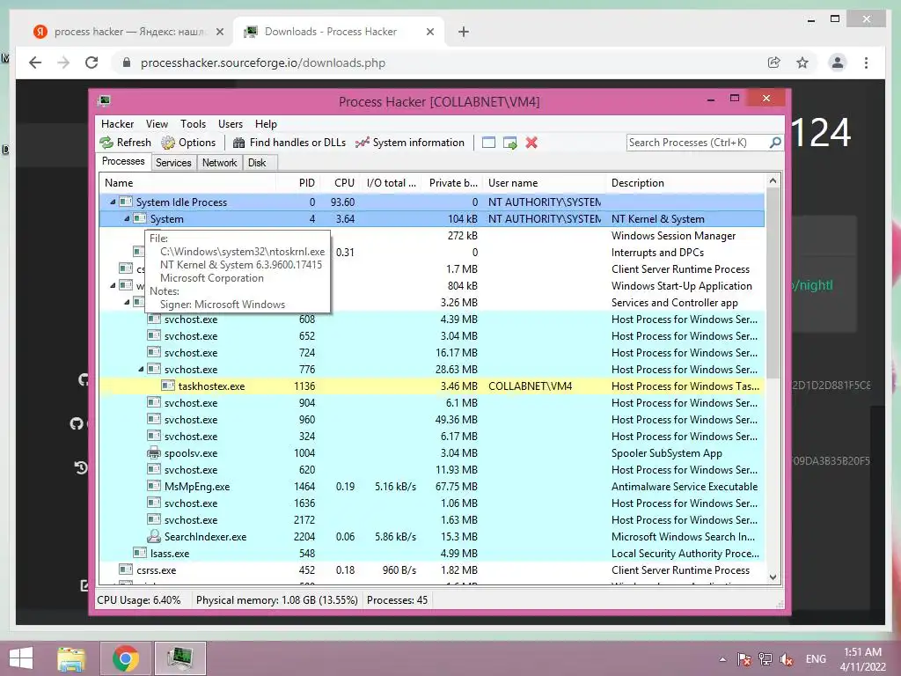Viewport: 901px width, 676px height.
Task: Select the spoolsv.exe process row
Action: [x=432, y=453]
